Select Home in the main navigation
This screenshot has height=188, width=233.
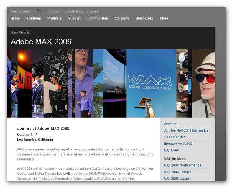click(15, 19)
